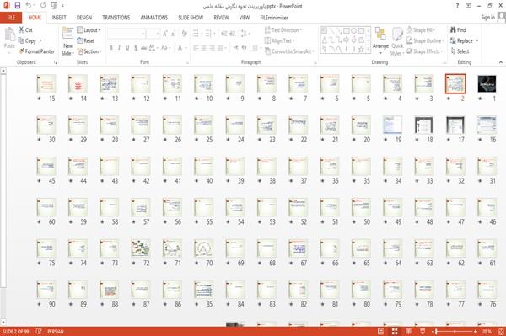506x336 pixels.
Task: Click the zoom in plus button
Action: coord(476,332)
